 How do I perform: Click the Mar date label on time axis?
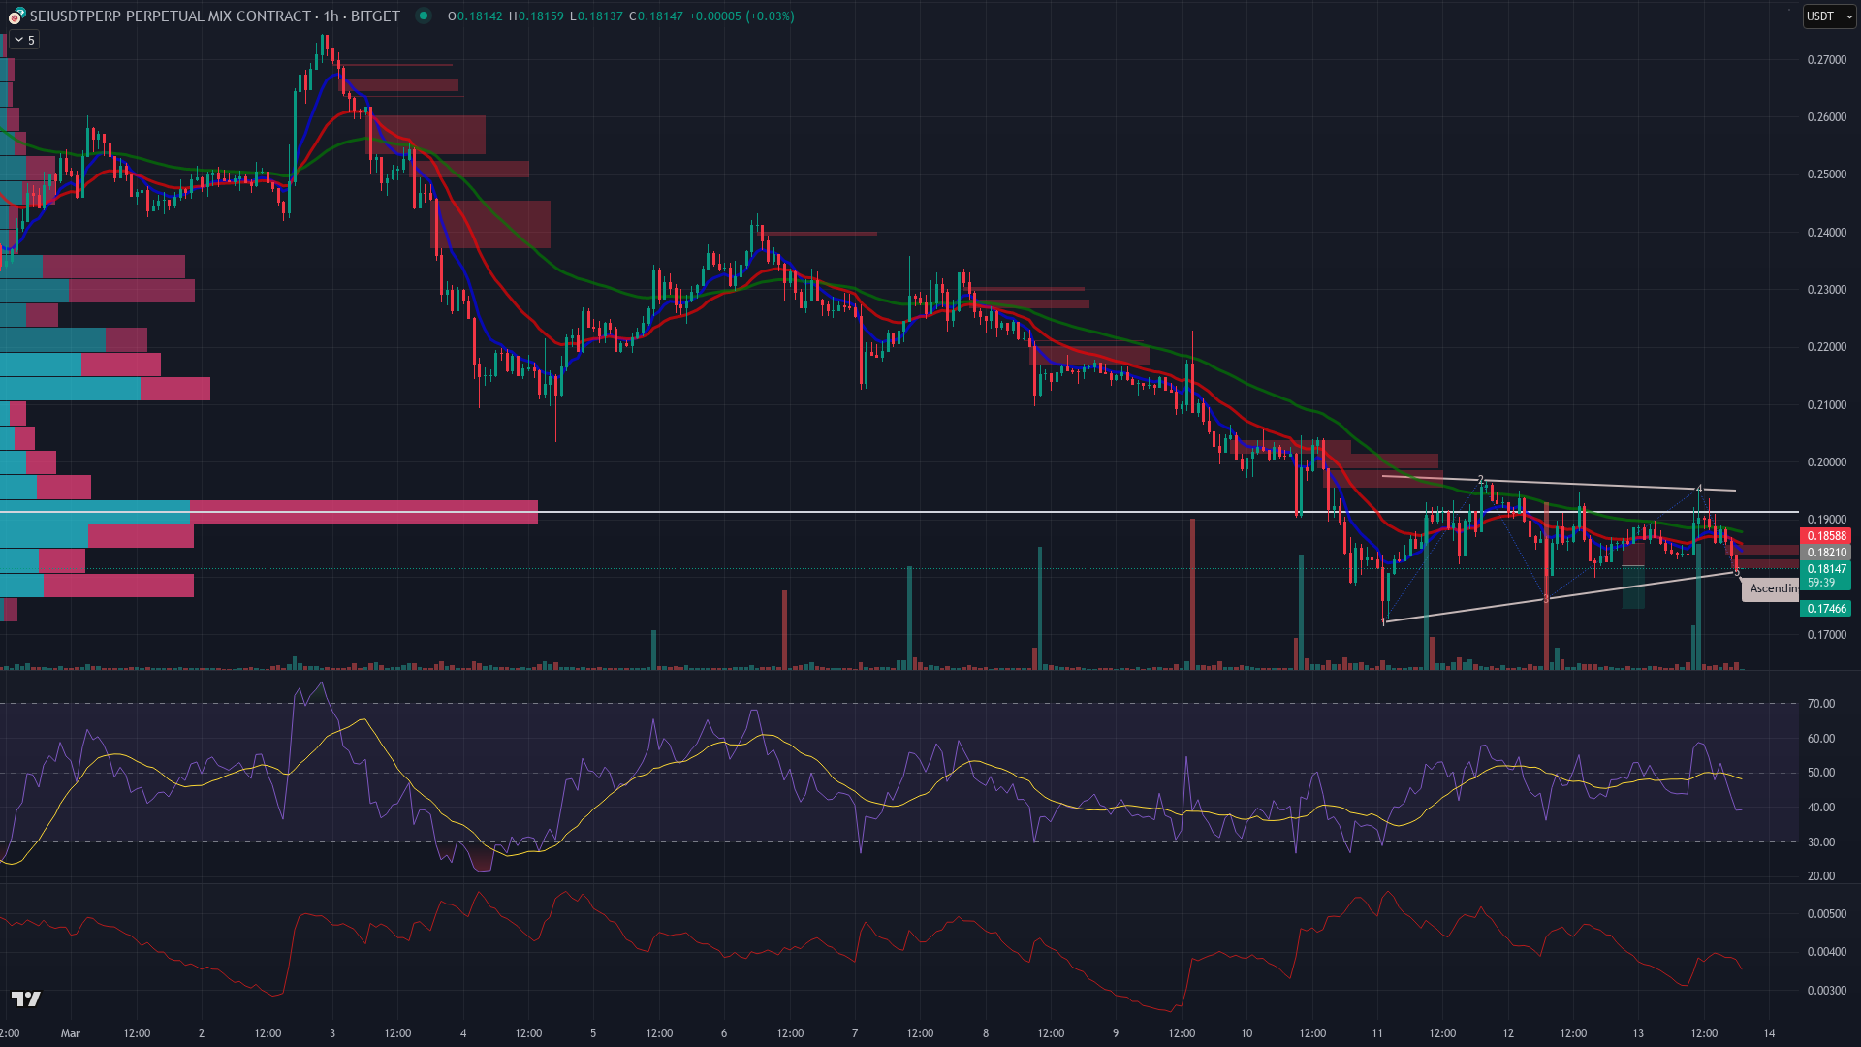click(x=71, y=1033)
